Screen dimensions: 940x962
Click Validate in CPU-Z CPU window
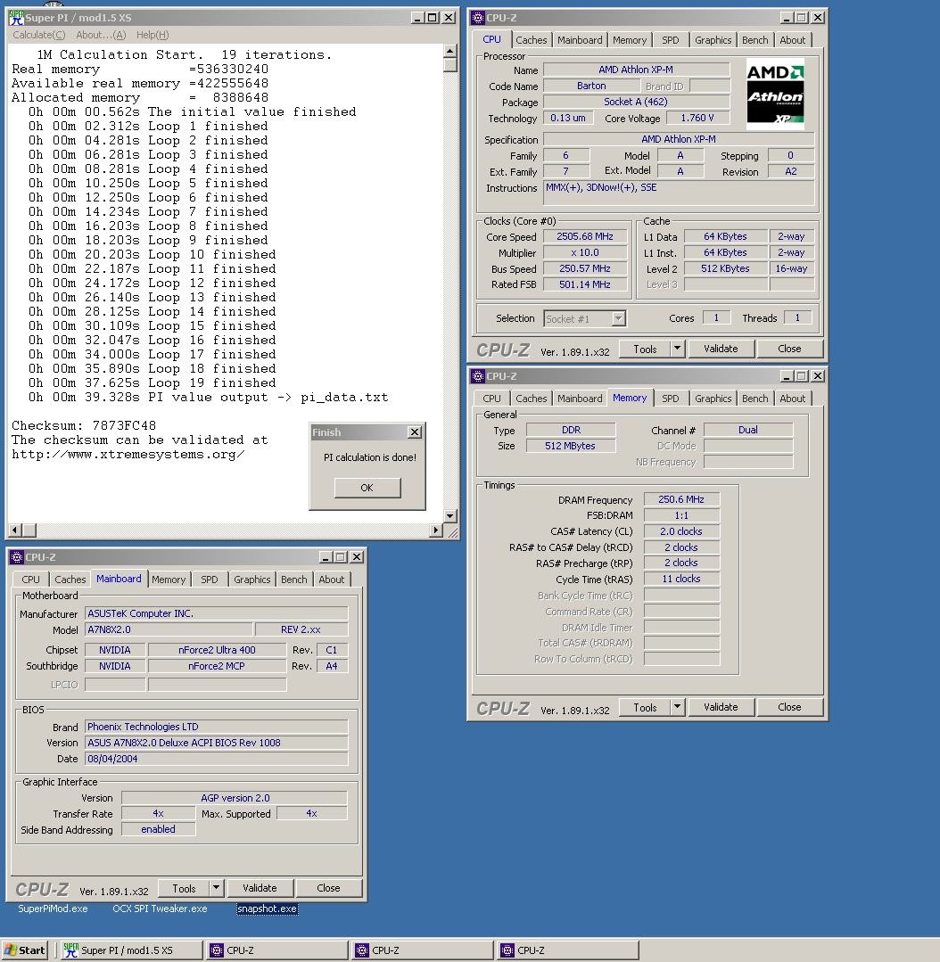721,349
